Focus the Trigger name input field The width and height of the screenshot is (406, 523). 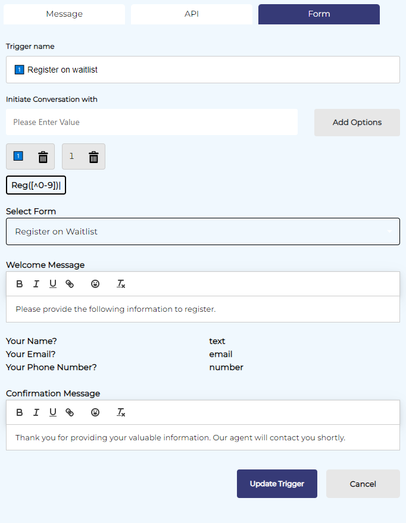(202, 70)
